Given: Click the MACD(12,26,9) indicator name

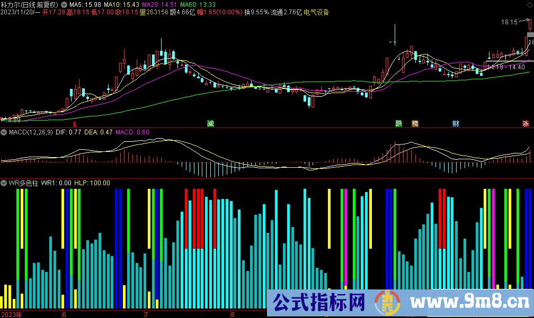Looking at the screenshot, I should [31, 132].
